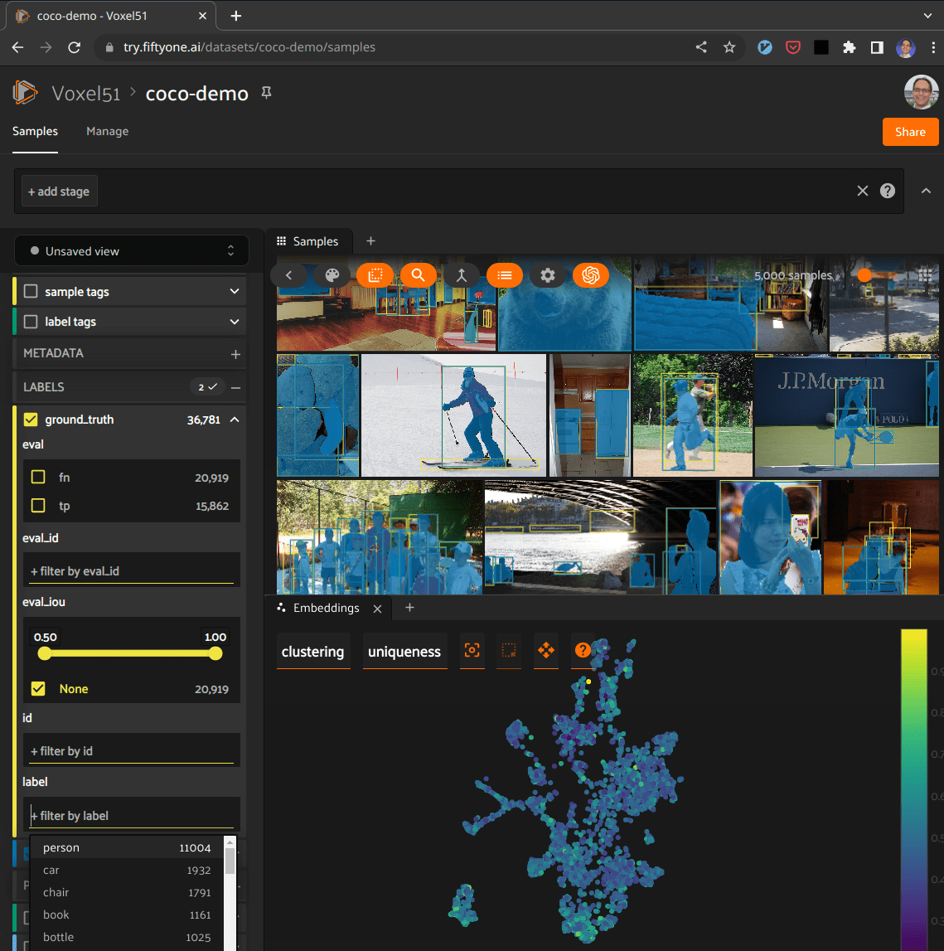Click the merge arrows icon in the samples toolbar
This screenshot has height=951, width=944.
(462, 275)
